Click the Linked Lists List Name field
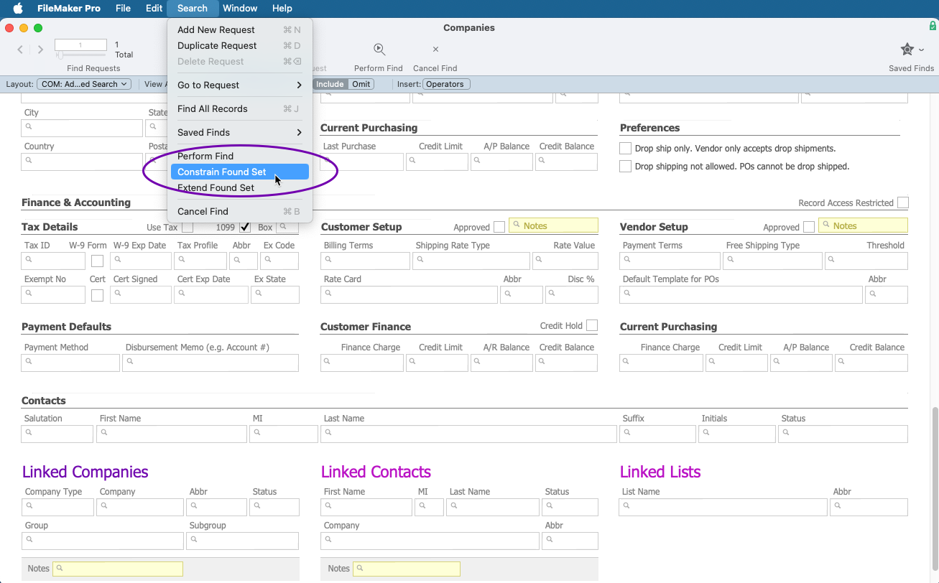The width and height of the screenshot is (939, 583). click(723, 507)
